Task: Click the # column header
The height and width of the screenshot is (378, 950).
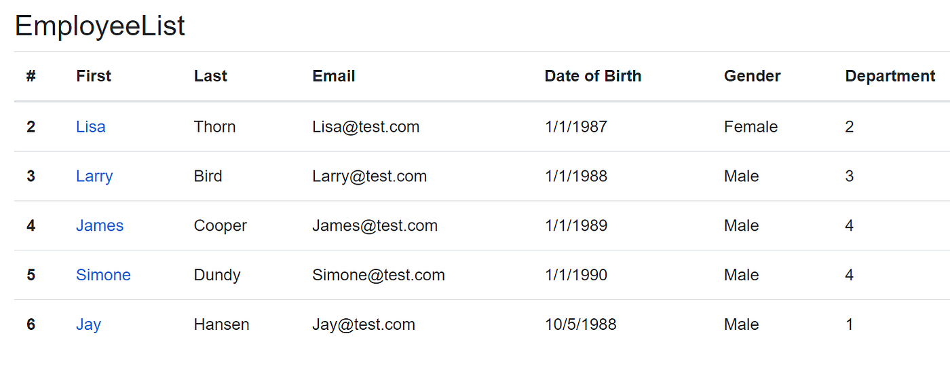Action: 31,76
